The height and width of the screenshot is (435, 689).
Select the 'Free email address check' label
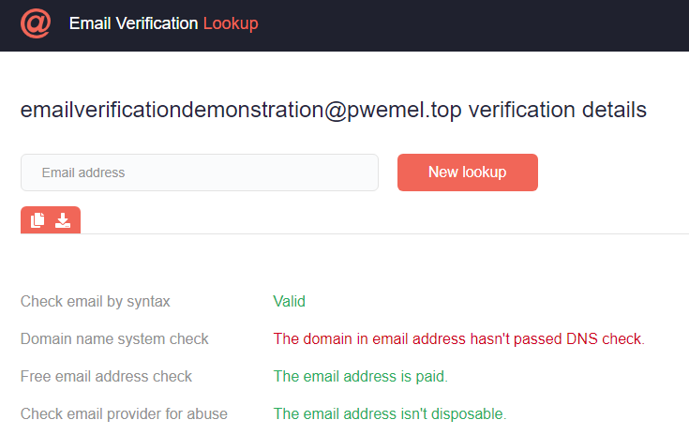(106, 376)
